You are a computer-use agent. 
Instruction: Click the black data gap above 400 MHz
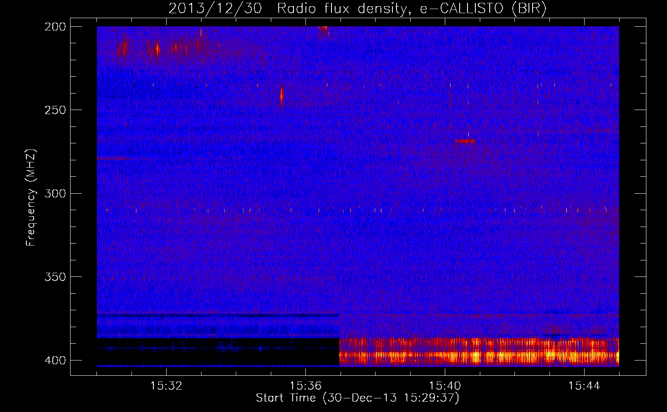click(x=218, y=351)
